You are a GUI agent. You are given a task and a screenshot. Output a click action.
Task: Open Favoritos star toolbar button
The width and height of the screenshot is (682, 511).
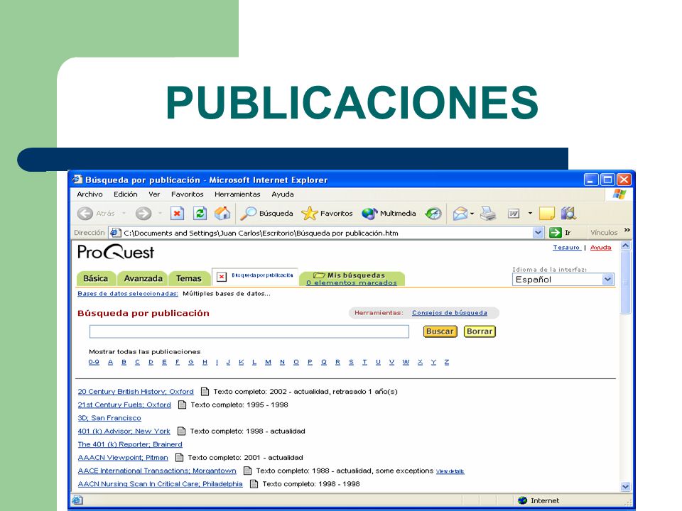pos(327,214)
